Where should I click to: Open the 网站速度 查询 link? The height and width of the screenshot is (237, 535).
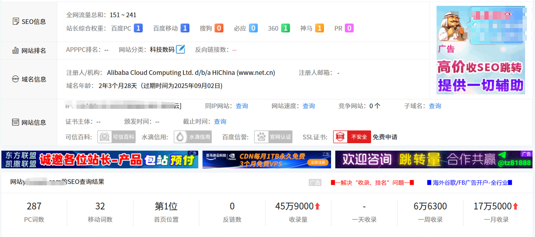[x=309, y=106]
